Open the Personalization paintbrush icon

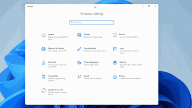pos(79,49)
